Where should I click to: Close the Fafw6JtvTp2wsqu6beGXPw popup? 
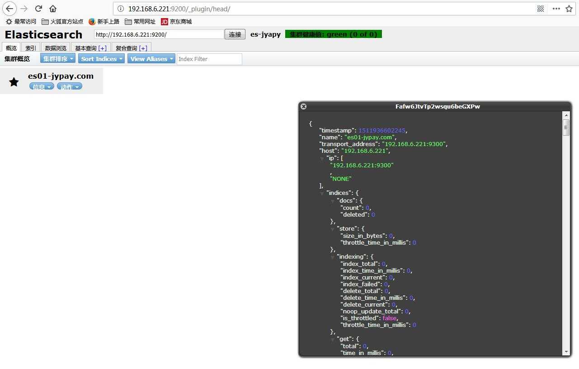pos(304,106)
